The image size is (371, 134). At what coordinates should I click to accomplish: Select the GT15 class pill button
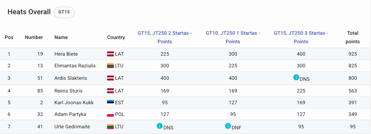point(64,12)
